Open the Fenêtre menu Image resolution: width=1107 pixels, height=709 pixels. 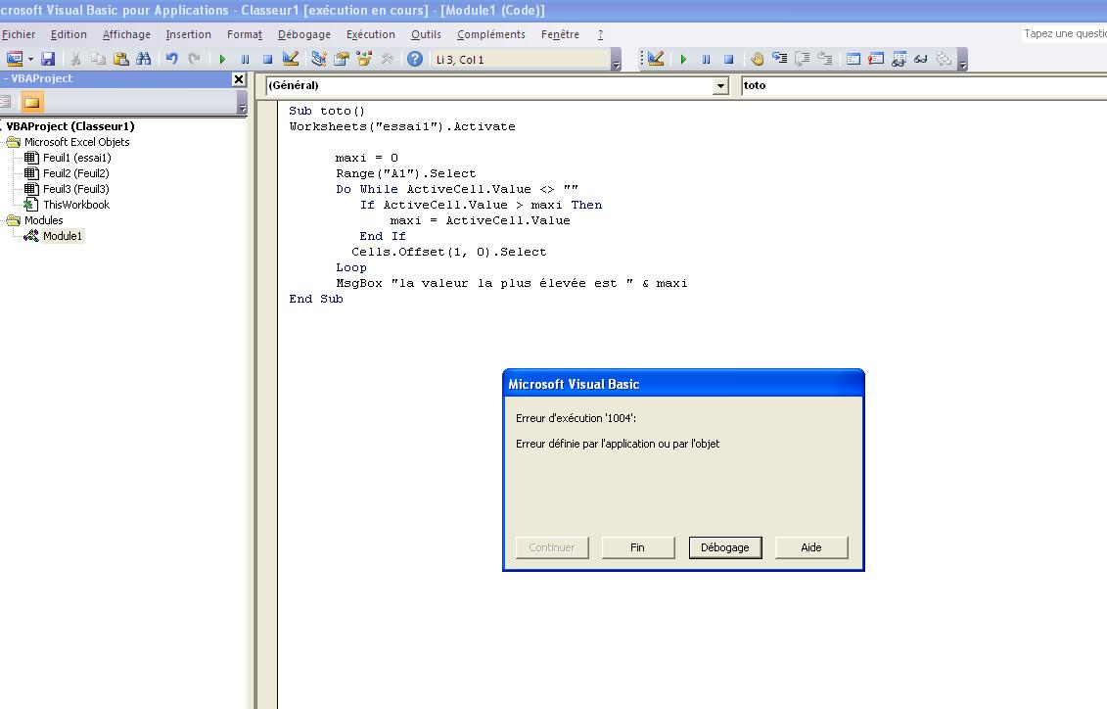coord(560,34)
